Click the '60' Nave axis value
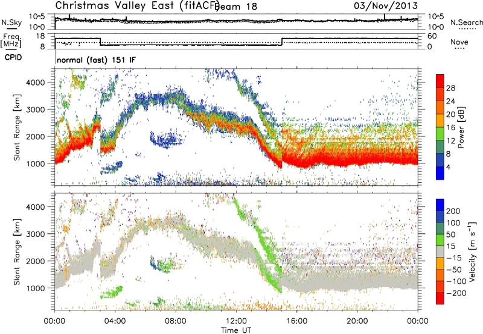Image resolution: width=483 pixels, height=334 pixels. [x=432, y=36]
